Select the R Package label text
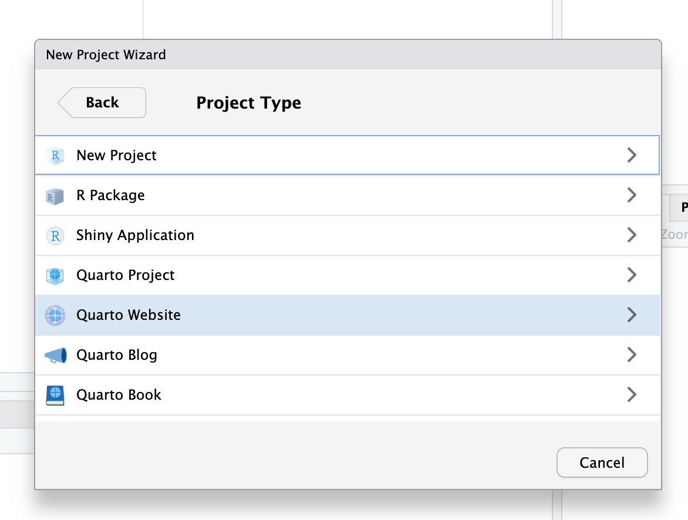The width and height of the screenshot is (688, 520). pos(110,195)
